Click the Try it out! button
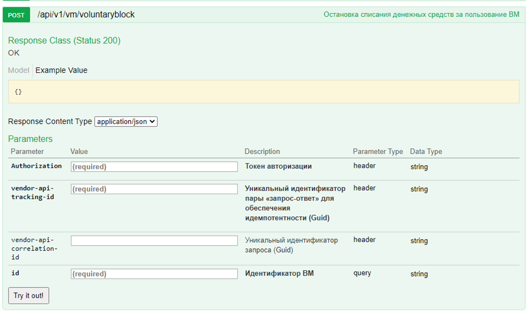The image size is (529, 316). click(x=29, y=296)
